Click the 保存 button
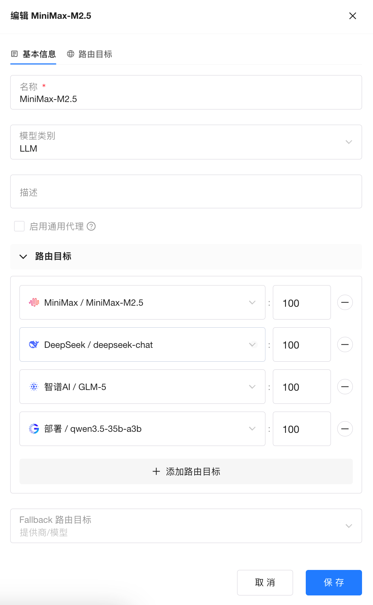Viewport: 373px width, 605px height. point(333,583)
